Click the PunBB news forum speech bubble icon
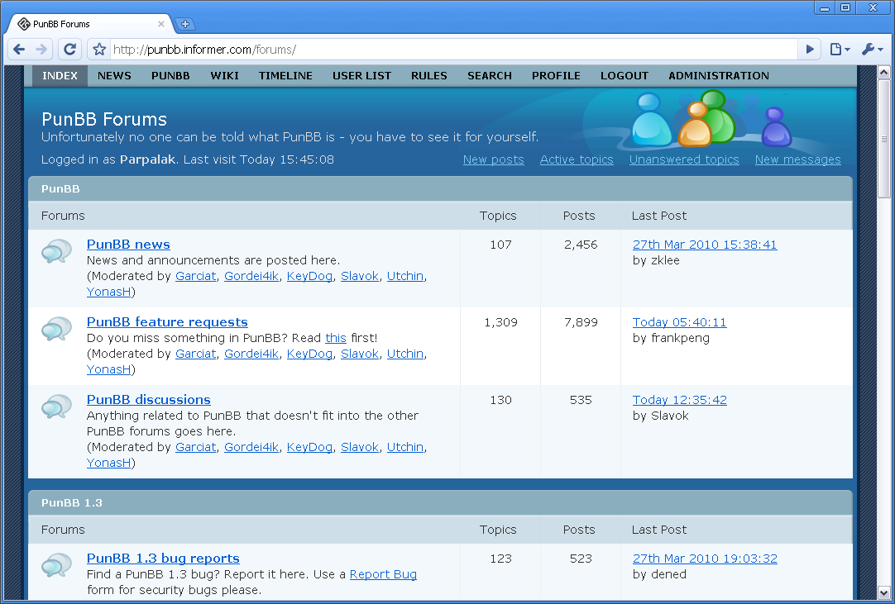 56,251
